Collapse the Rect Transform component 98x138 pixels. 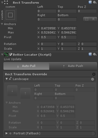[2, 2]
